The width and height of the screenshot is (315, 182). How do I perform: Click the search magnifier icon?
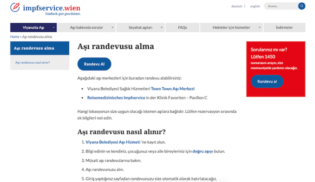pyautogui.click(x=301, y=6)
